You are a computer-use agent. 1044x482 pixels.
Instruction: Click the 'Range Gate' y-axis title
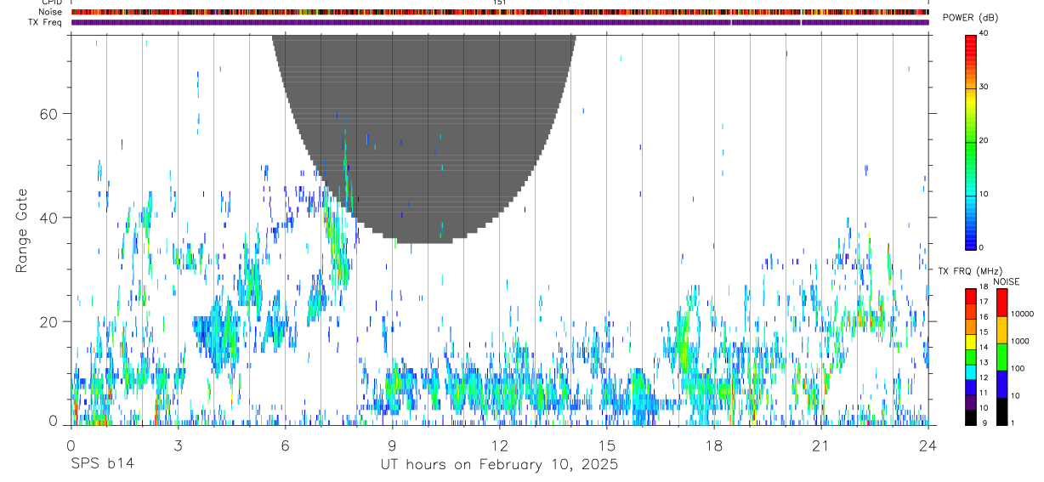tap(22, 230)
